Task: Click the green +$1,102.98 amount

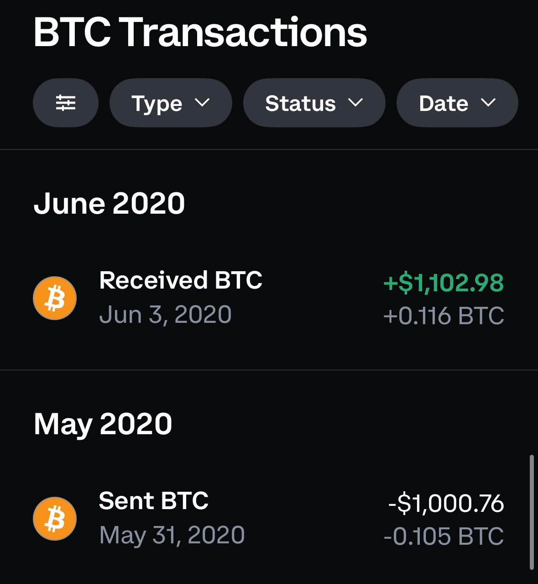Action: click(444, 282)
